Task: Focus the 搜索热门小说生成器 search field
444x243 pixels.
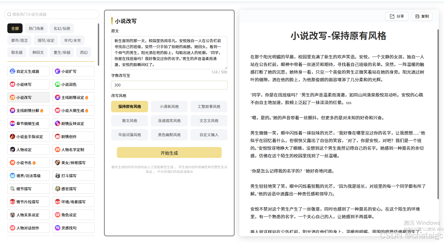Action: [x=52, y=14]
